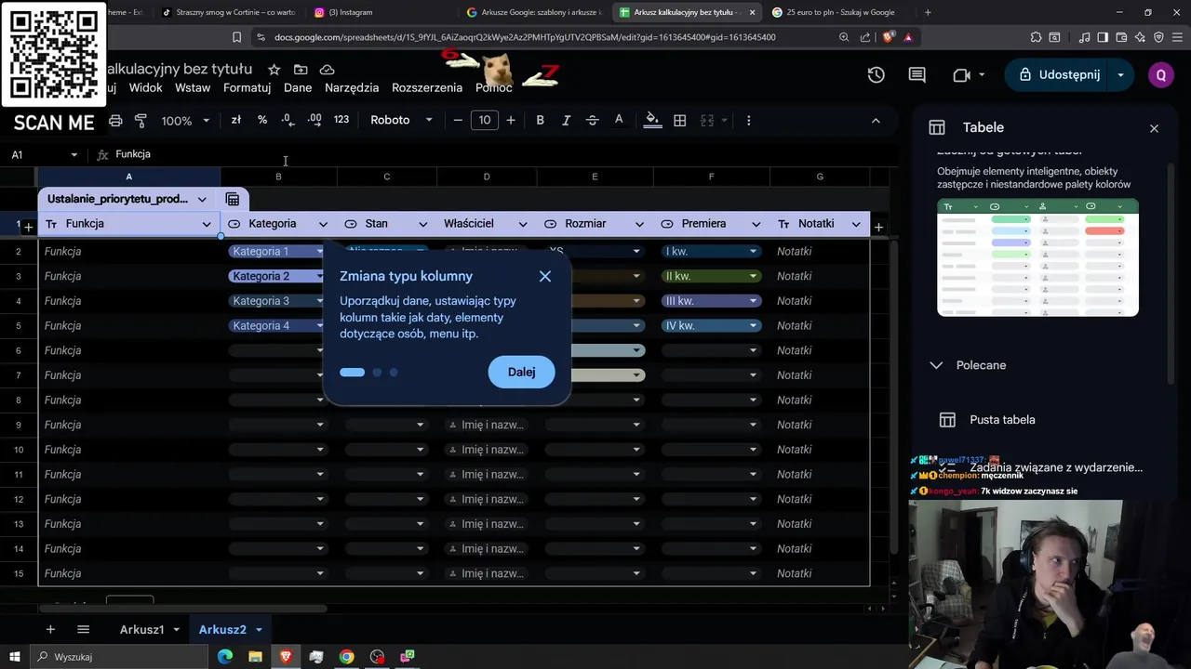Viewport: 1191px width, 669px height.
Task: Open the Rozszerzenia menu
Action: 427,87
